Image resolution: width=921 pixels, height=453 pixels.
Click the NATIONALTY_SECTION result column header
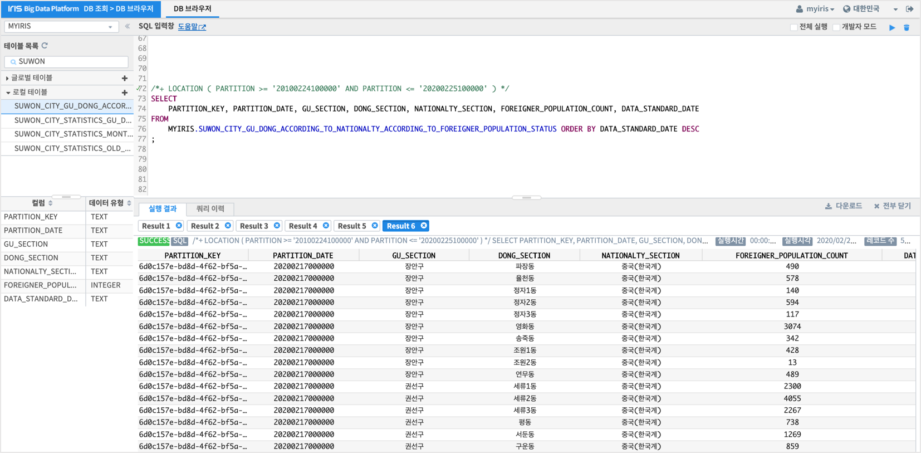point(641,256)
